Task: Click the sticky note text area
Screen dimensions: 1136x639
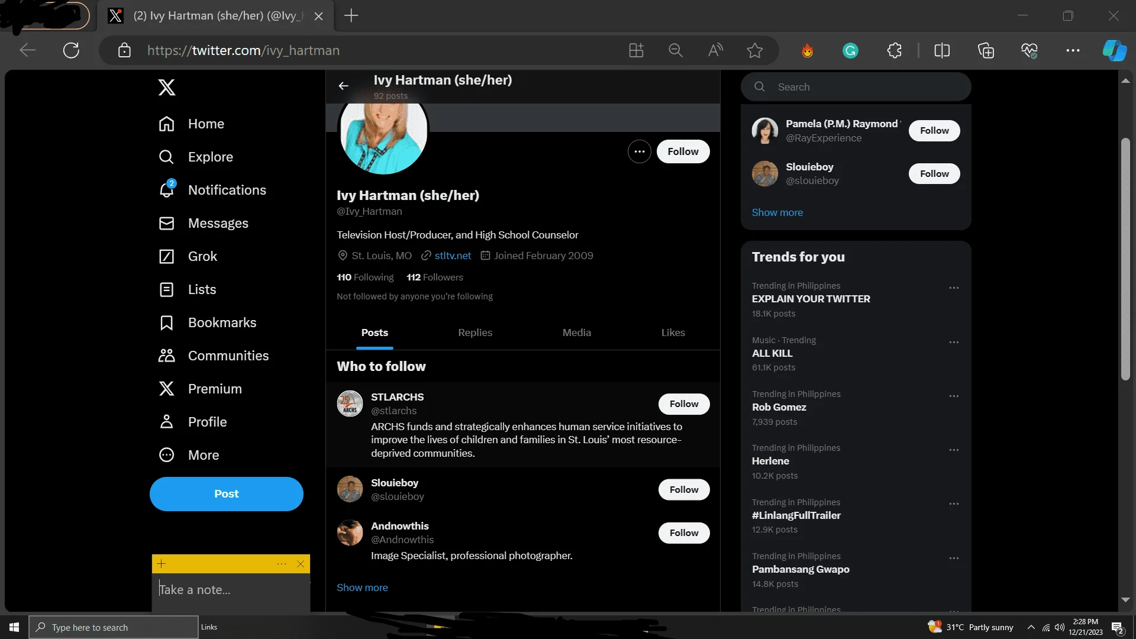Action: tap(231, 592)
